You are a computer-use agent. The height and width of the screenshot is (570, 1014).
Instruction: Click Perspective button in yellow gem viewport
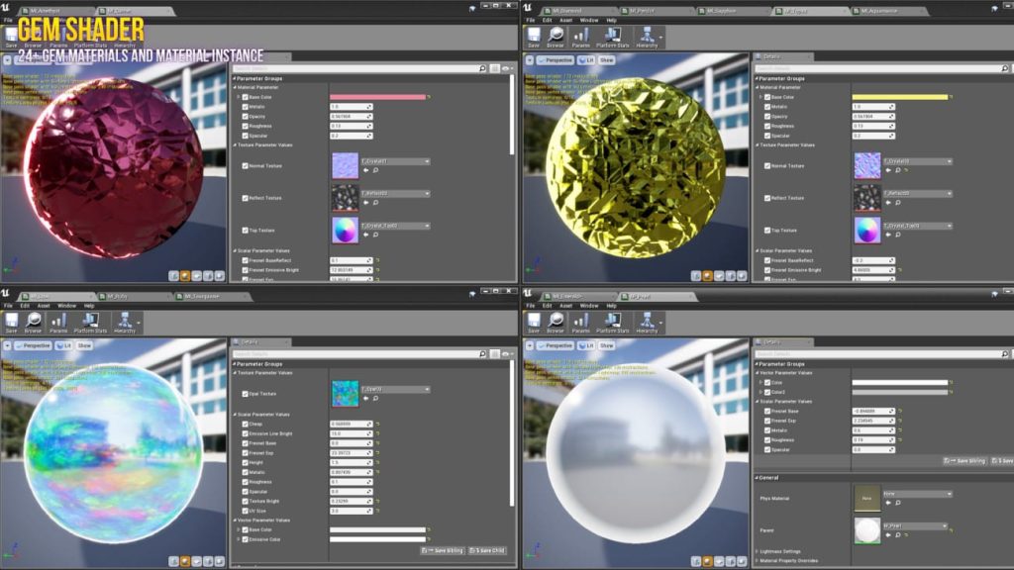[555, 60]
